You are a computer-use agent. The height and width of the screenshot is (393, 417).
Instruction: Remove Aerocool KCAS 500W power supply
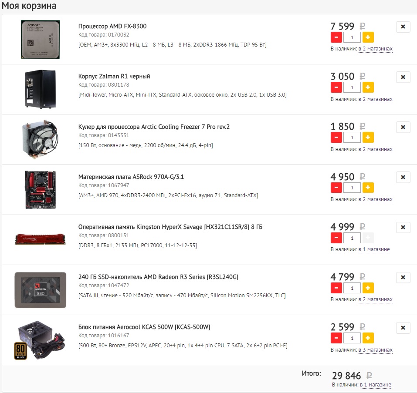(x=403, y=328)
